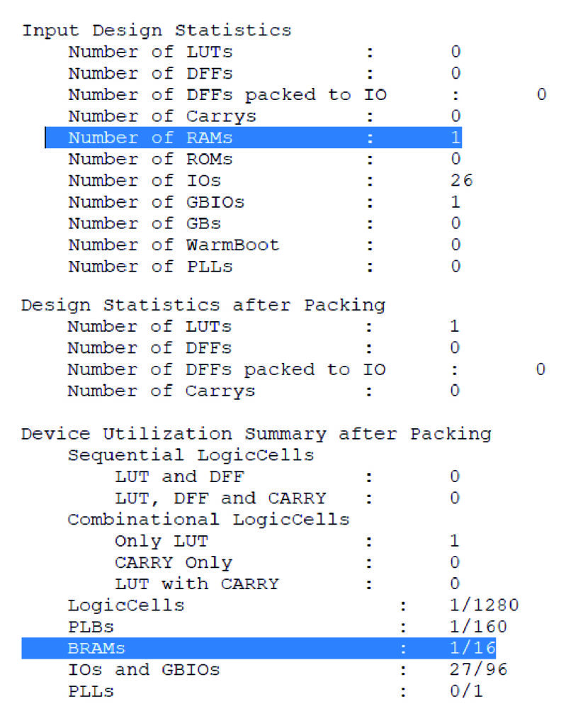Select the highlighted BRAMs utilization row
Screen dimensions: 566x726
(259, 648)
